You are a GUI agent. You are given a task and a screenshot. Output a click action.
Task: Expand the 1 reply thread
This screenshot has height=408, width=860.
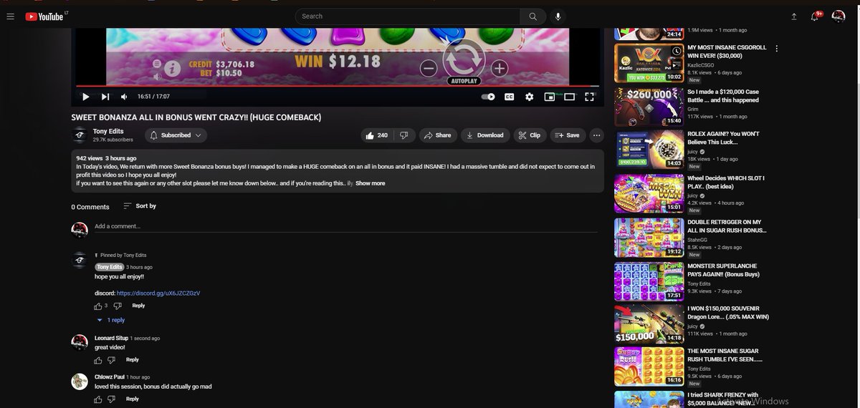(x=110, y=320)
